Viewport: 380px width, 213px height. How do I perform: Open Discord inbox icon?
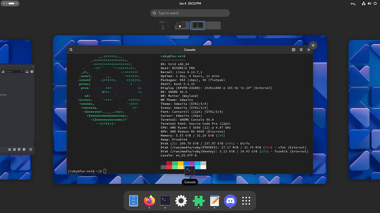tap(27, 71)
